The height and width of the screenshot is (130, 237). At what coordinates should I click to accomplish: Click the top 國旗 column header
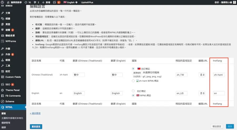134,61
